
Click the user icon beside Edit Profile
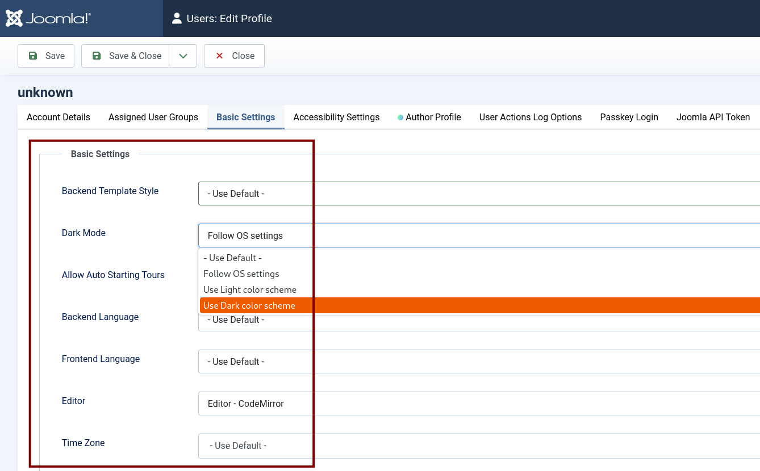(x=177, y=18)
